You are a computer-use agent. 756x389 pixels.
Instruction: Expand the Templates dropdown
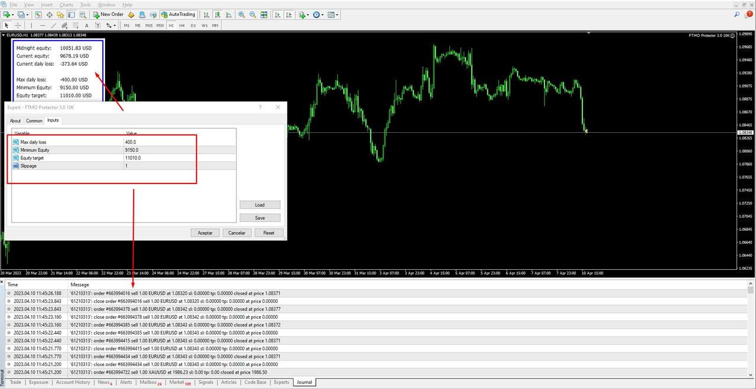pos(337,14)
